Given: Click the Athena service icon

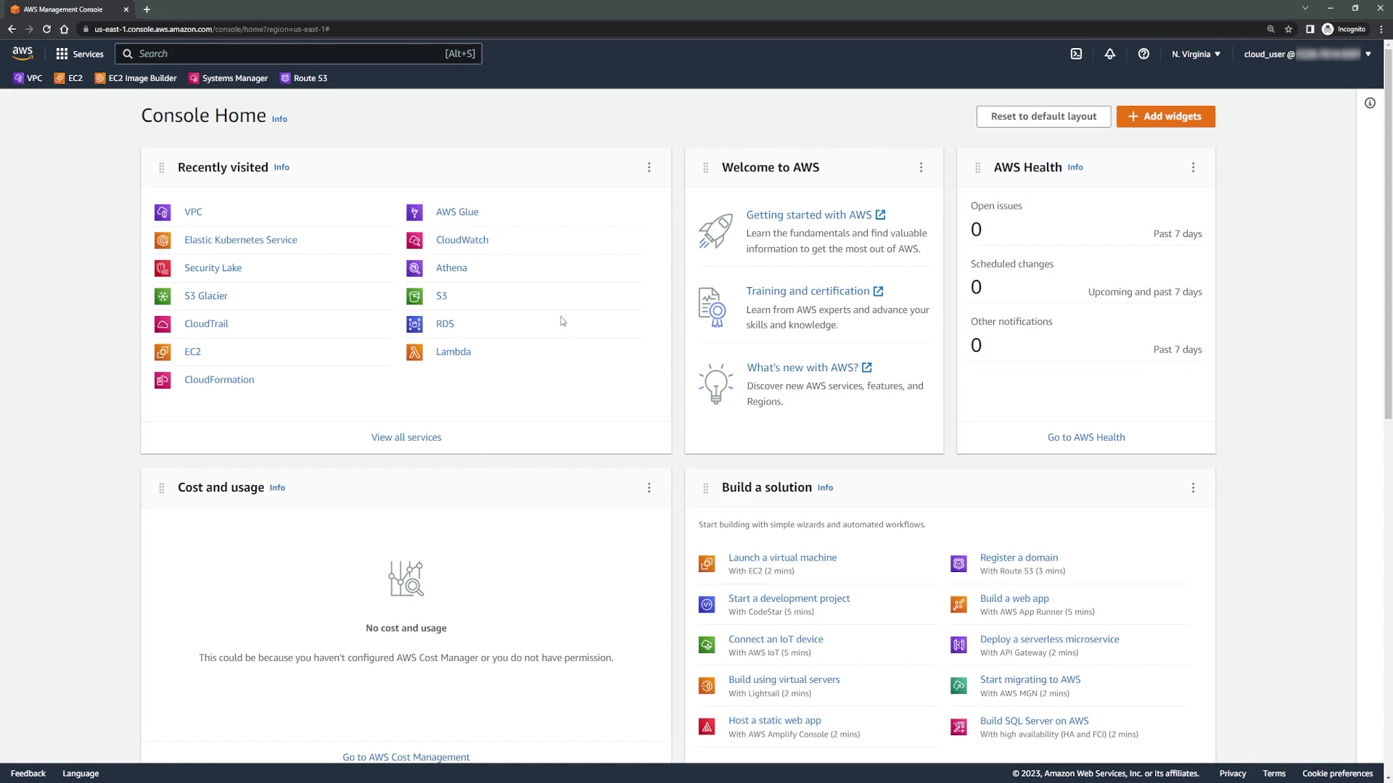Looking at the screenshot, I should pyautogui.click(x=414, y=268).
